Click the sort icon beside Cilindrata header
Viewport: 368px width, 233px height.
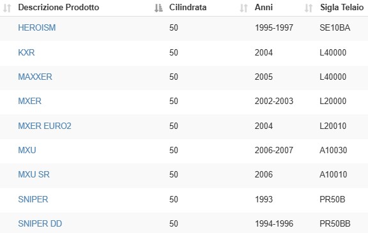tap(158, 8)
